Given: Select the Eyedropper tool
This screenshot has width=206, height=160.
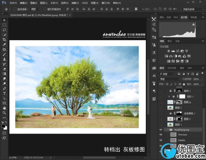Looking at the screenshot, I should click(4, 45).
